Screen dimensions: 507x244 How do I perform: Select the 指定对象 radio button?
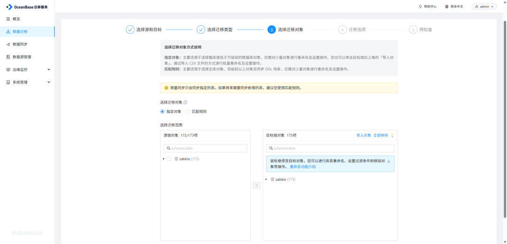(x=162, y=112)
